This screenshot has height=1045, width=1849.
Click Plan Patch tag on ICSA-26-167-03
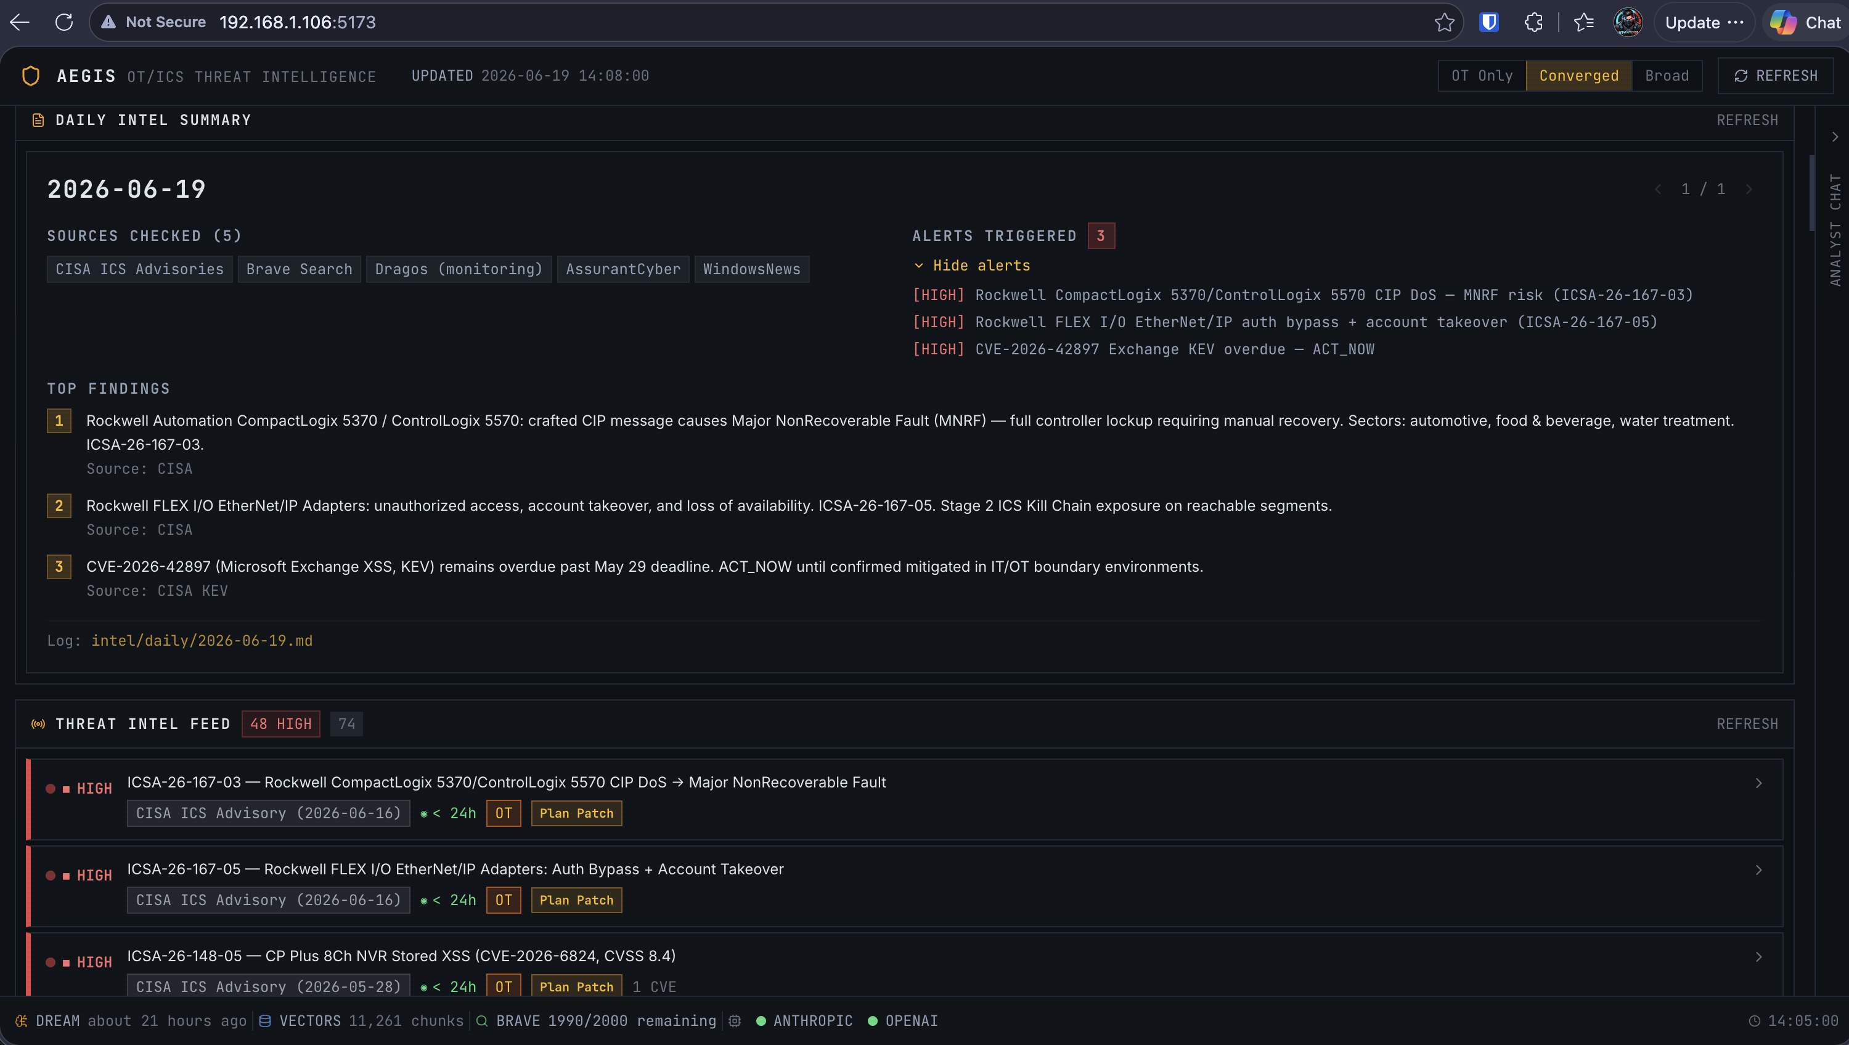point(576,813)
